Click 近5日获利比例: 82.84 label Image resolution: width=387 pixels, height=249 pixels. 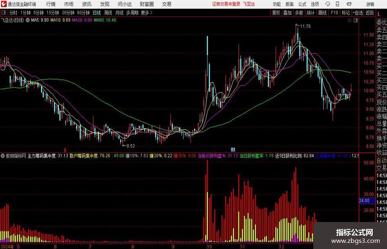(294, 156)
